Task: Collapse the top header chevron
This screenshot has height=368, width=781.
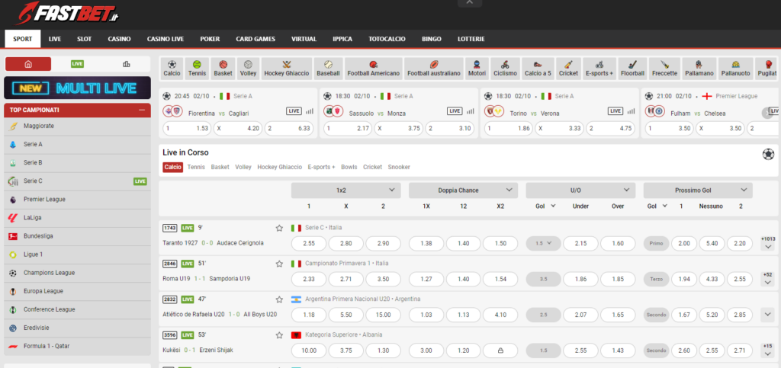Action: tap(470, 3)
